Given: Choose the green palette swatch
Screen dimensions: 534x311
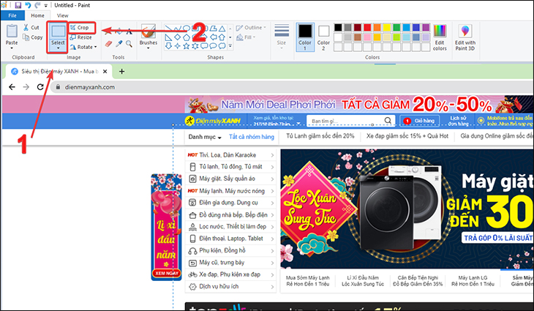Looking at the screenshot, I should (396, 28).
